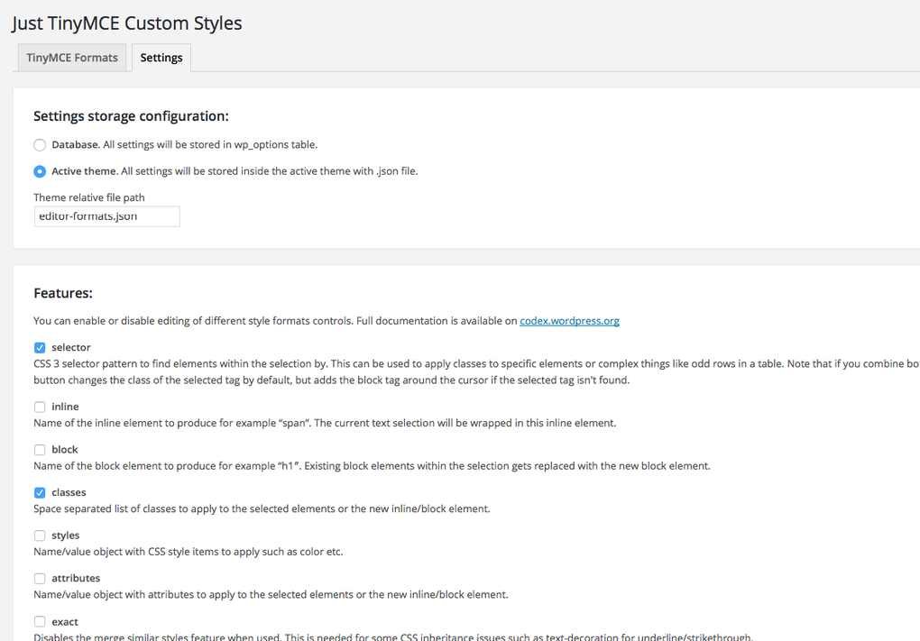Uncheck the selector feature checkbox

[40, 348]
